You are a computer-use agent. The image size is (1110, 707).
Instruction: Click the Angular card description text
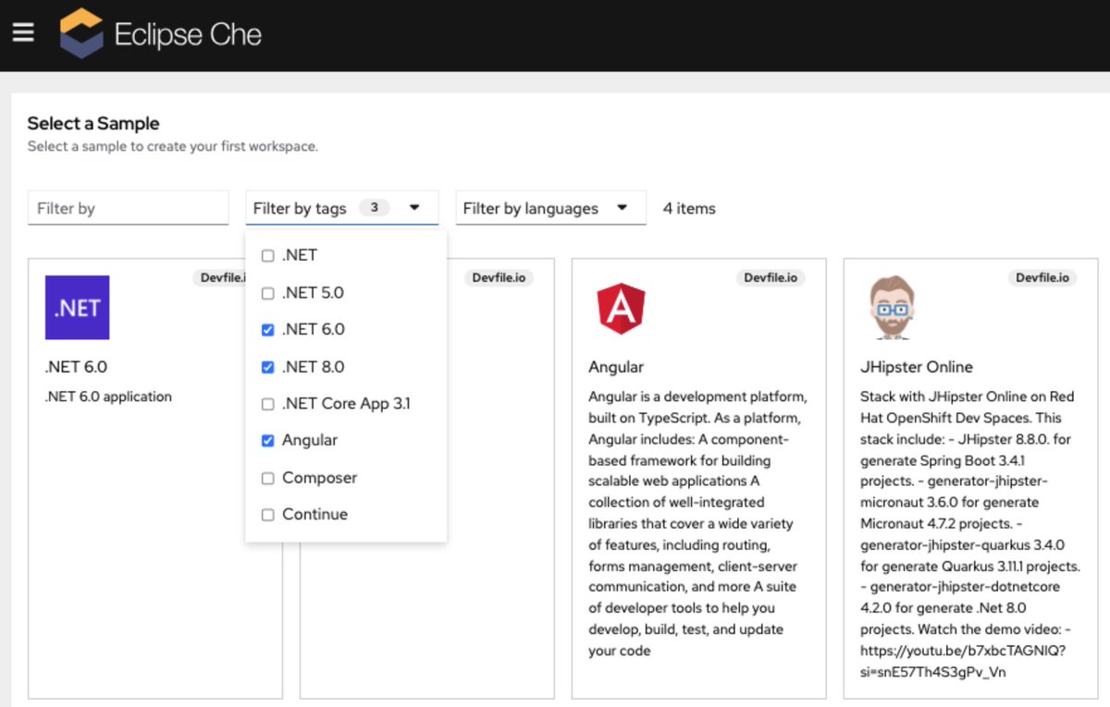[x=698, y=523]
